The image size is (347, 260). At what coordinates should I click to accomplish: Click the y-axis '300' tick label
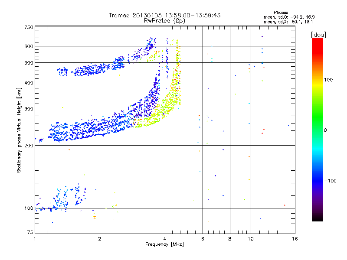pos(29,109)
